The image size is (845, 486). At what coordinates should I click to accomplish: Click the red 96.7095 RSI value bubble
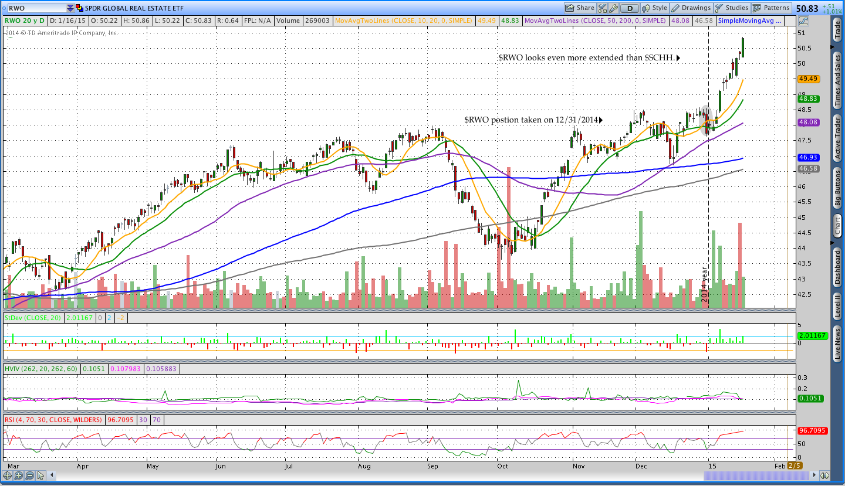812,430
